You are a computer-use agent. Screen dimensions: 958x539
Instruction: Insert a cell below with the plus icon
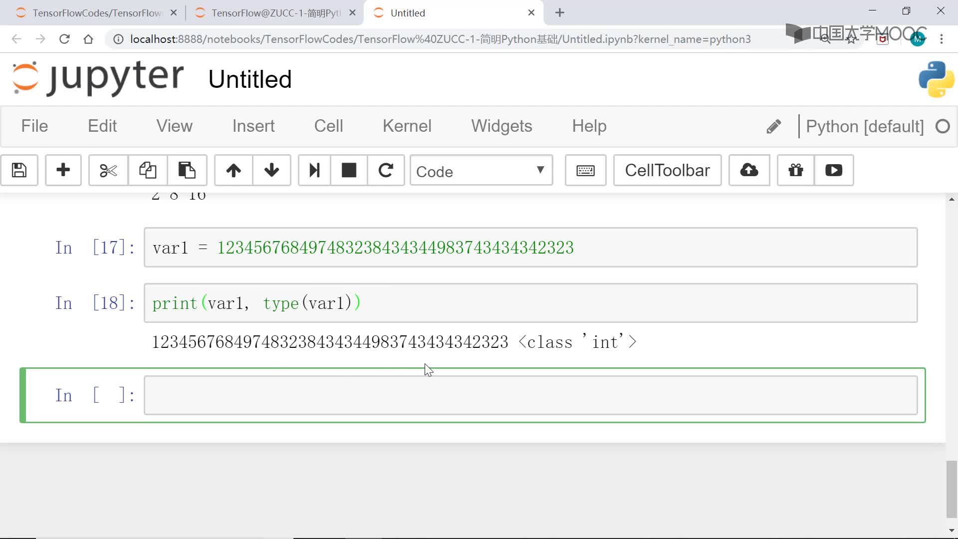pos(63,170)
